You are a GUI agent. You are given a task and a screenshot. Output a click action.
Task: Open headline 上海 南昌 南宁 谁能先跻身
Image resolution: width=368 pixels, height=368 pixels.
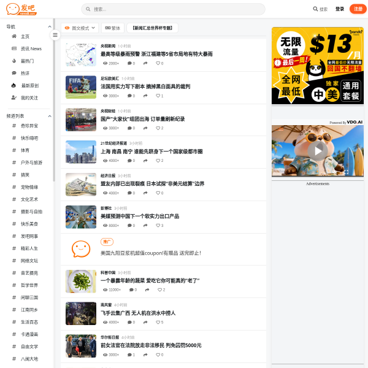(151, 151)
